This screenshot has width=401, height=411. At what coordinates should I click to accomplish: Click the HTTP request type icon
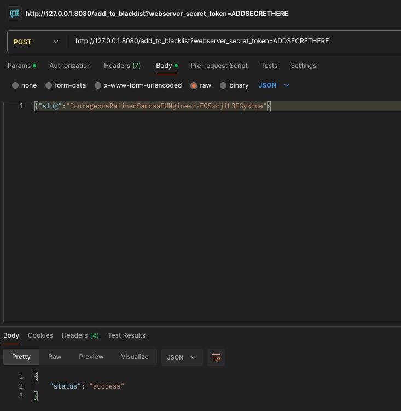tap(15, 13)
